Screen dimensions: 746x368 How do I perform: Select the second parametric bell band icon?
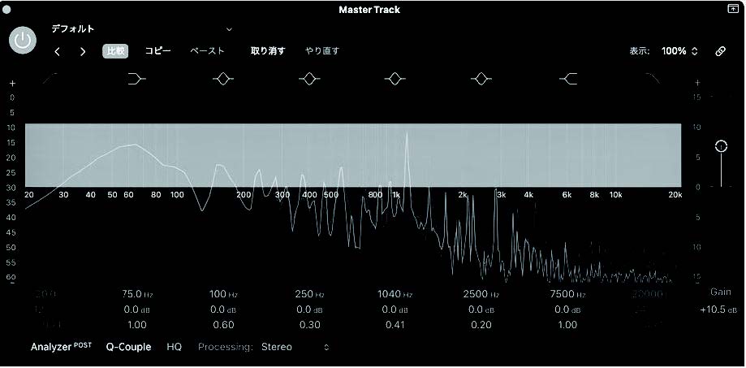[x=308, y=79]
